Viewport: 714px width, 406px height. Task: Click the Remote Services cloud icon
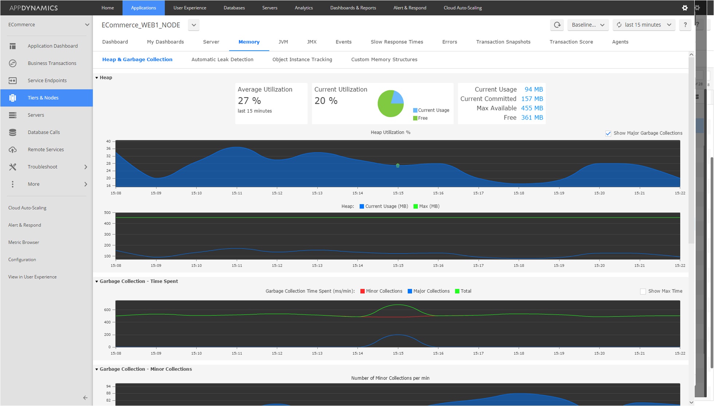(13, 150)
